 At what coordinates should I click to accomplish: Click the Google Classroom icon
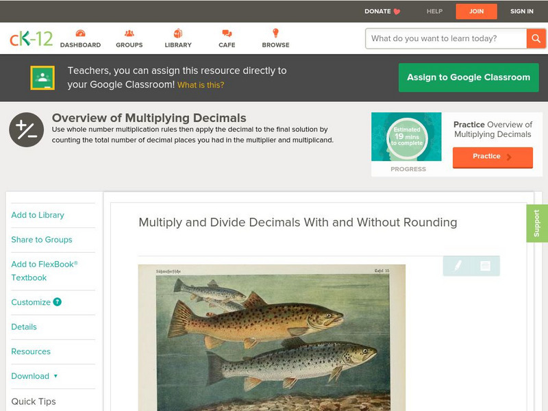(x=42, y=77)
